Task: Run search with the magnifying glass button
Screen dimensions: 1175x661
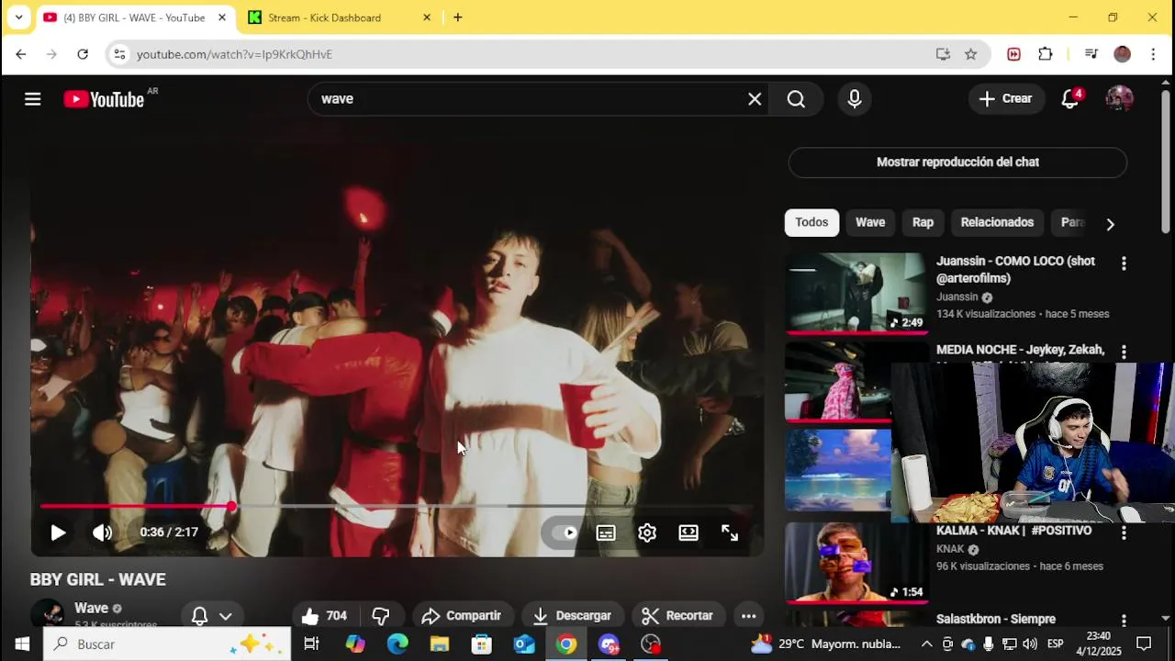Action: click(796, 99)
